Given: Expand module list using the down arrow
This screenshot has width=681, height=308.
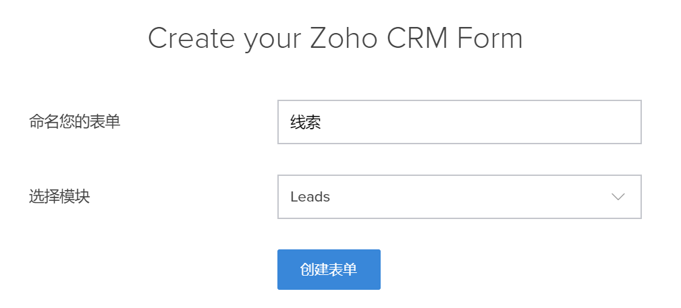Looking at the screenshot, I should pyautogui.click(x=618, y=197).
